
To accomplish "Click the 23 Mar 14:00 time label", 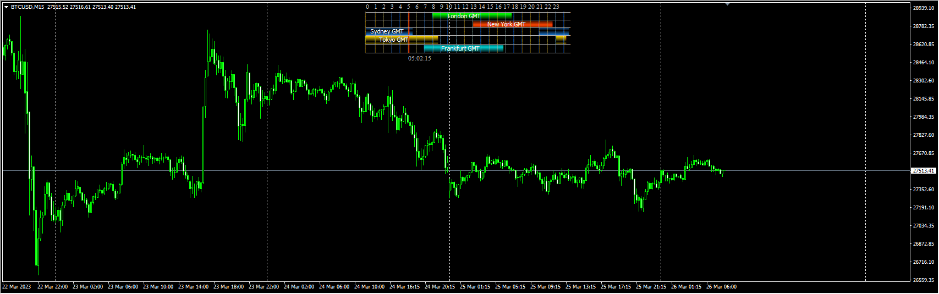I will 193,287.
